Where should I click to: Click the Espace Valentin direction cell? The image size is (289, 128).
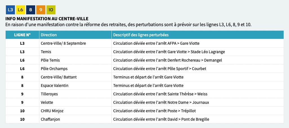click(75, 86)
